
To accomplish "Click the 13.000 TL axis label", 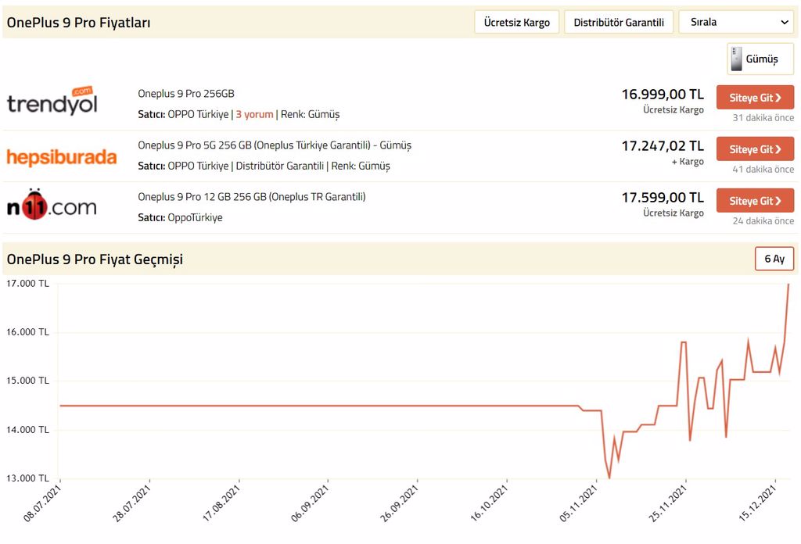I will 27,478.
